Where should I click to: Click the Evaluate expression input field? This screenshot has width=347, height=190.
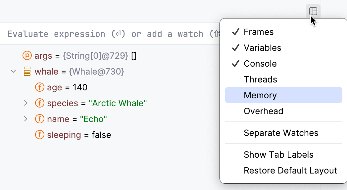[99, 34]
